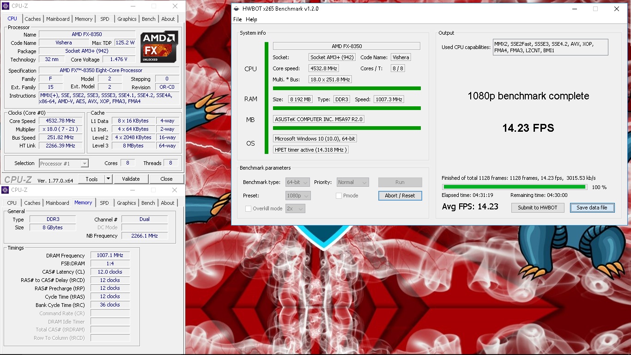Switch to Caches tab in lower CPU-Z window

tap(32, 203)
